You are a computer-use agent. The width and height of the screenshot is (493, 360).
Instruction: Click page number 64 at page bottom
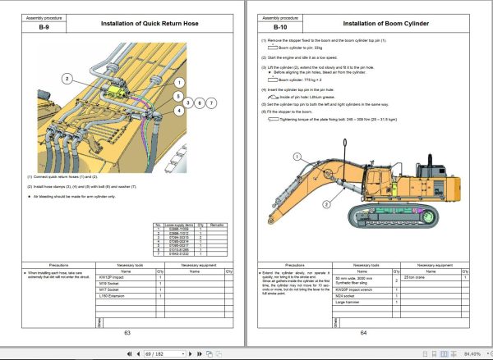363,333
